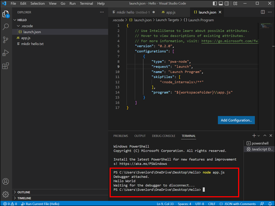The image size is (275, 206).
Task: Switch to the DEBUG CONSOLE panel tab
Action: tap(163, 136)
